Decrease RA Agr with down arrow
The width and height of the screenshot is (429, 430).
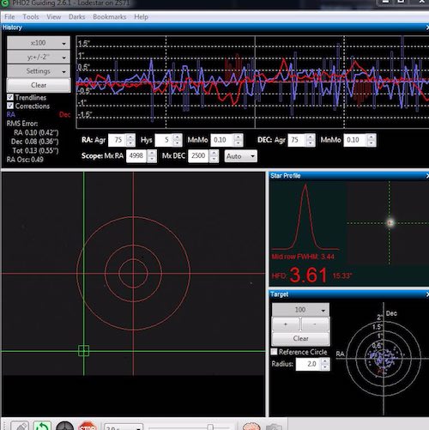pos(130,143)
